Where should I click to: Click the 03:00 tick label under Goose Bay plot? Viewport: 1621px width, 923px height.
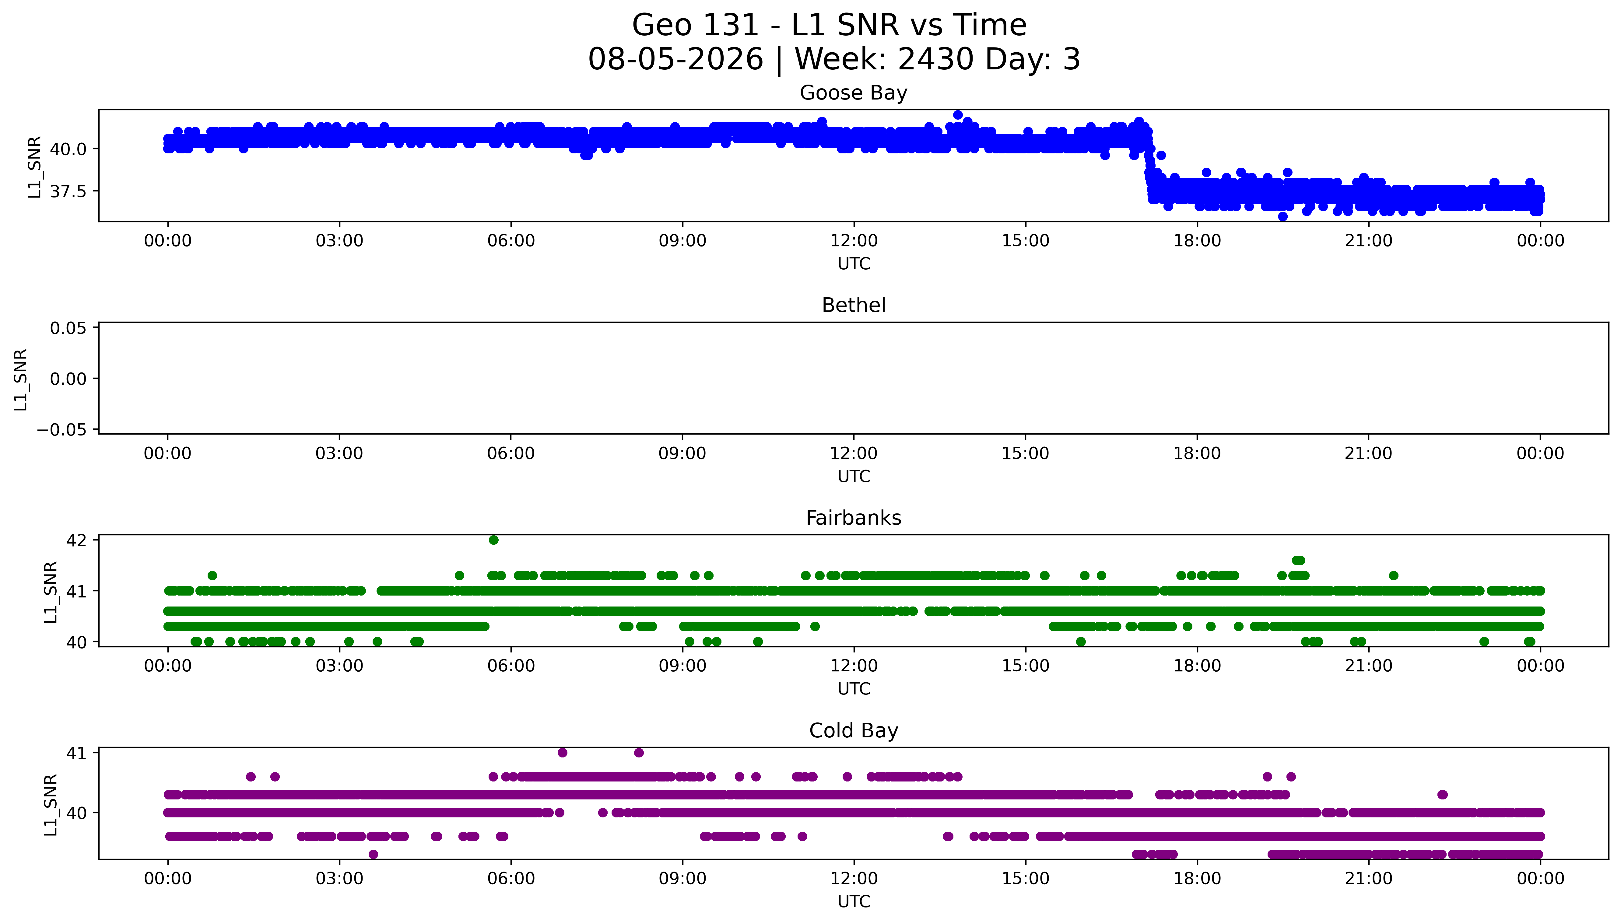pyautogui.click(x=339, y=241)
